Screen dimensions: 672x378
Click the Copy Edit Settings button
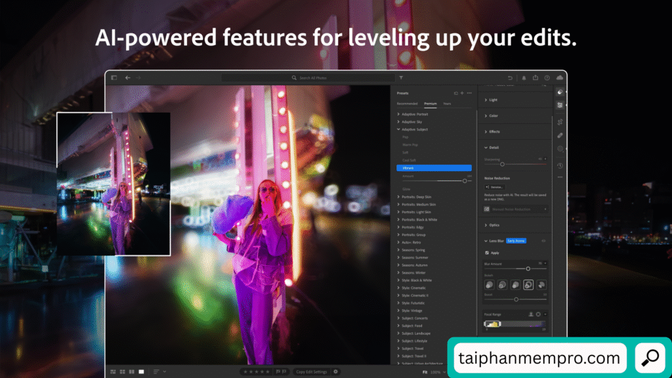pos(311,371)
